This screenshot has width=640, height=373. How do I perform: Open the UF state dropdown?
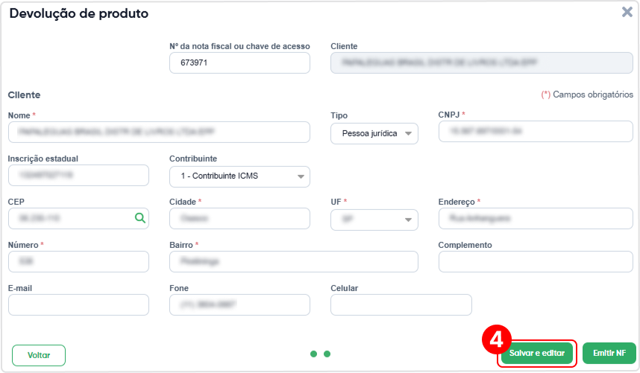(x=374, y=220)
